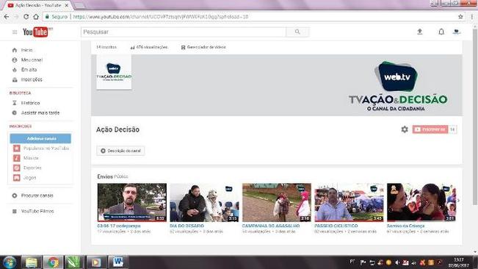Open Música channel in sidebar
Image resolution: width=478 pixels, height=269 pixels.
(26, 158)
